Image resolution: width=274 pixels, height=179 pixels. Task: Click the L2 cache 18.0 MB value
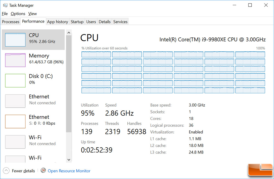point(196,146)
